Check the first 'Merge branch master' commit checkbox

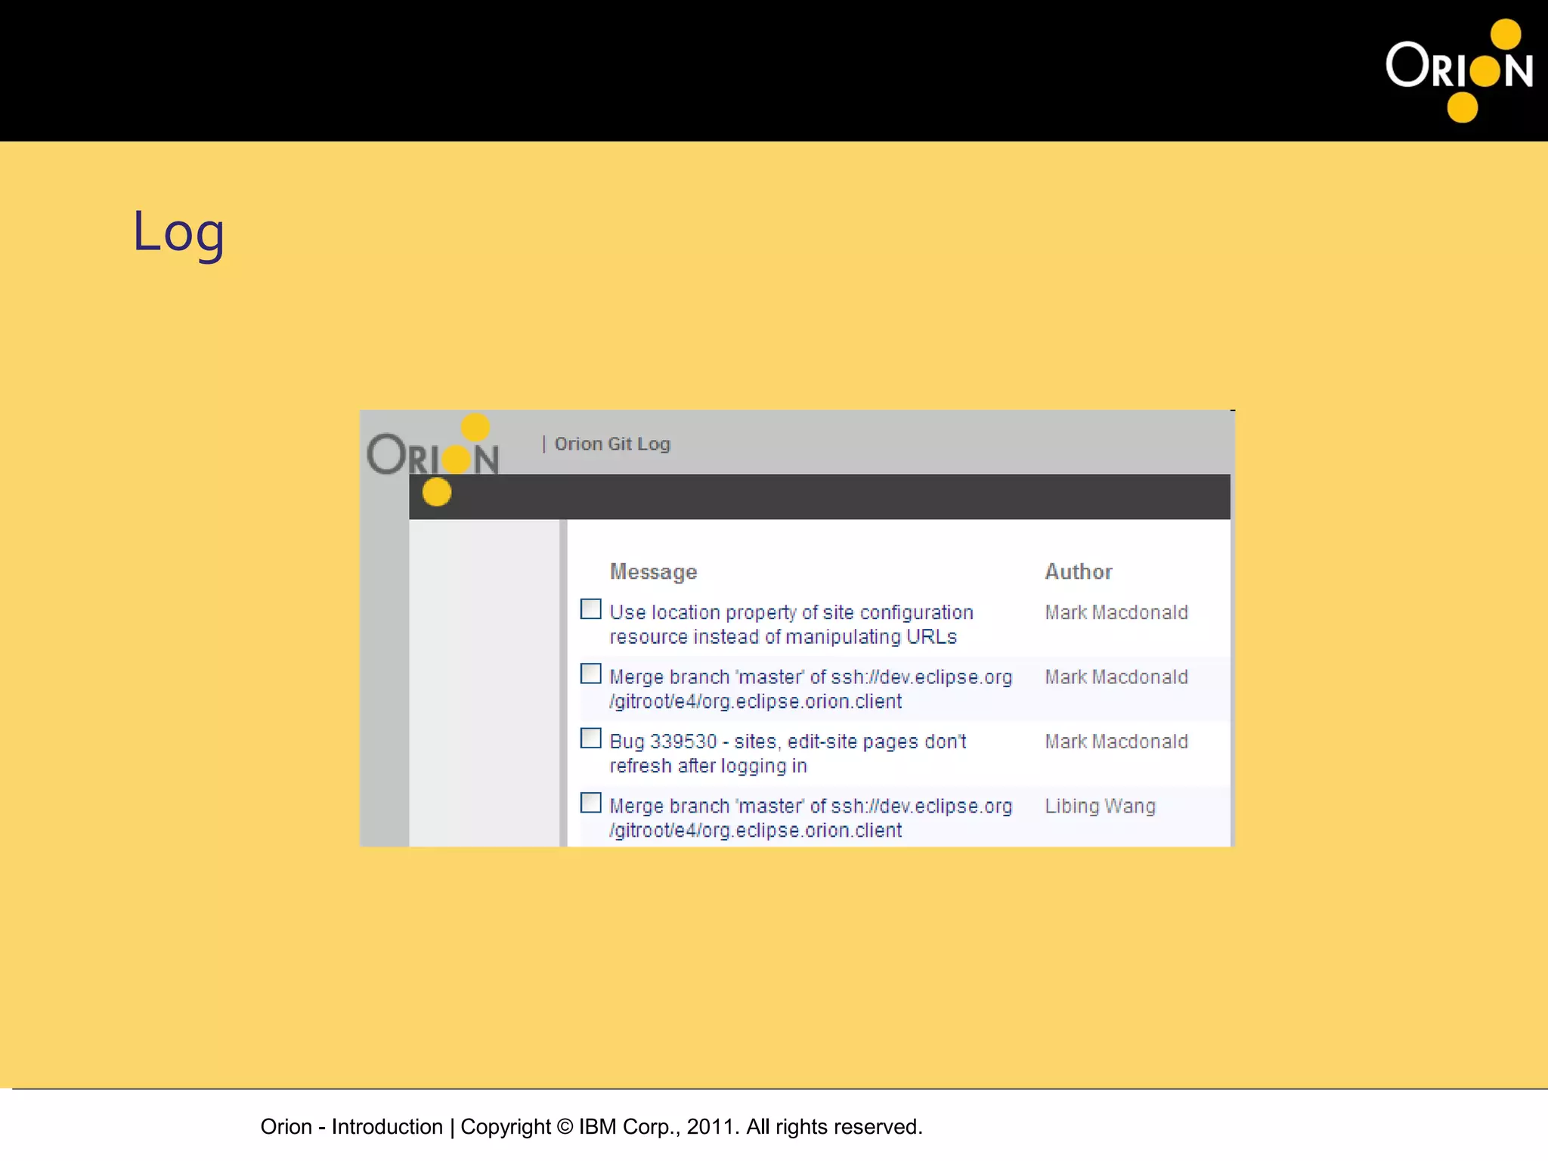coord(590,673)
